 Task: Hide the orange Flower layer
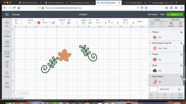click(181, 32)
